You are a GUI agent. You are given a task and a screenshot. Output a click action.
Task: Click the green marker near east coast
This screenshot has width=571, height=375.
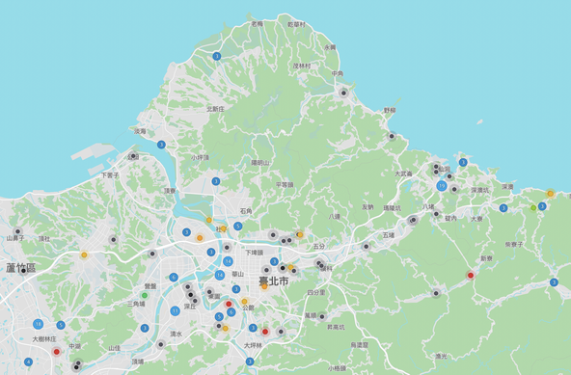click(x=533, y=208)
